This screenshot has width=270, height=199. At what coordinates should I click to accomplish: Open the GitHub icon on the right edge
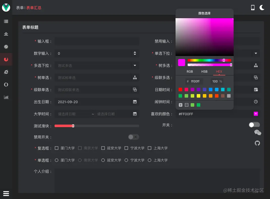[x=257, y=143]
